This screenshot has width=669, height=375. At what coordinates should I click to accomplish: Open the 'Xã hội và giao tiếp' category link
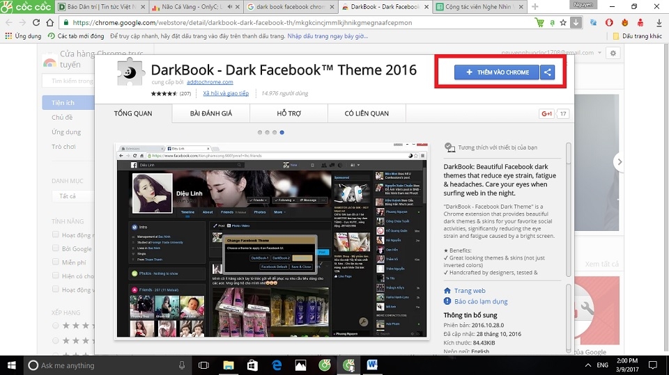pos(226,93)
